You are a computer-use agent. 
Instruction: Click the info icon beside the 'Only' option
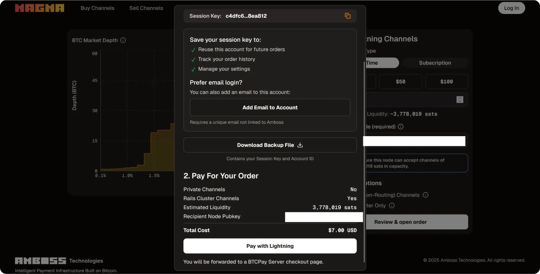pos(391,205)
